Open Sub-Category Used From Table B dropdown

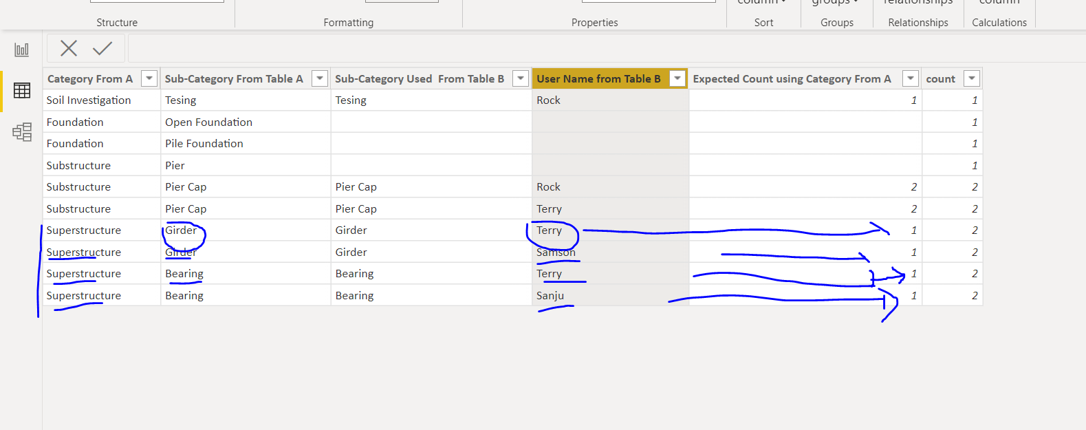click(x=521, y=78)
